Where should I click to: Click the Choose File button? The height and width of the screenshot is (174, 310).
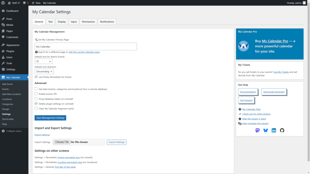pyautogui.click(x=62, y=142)
